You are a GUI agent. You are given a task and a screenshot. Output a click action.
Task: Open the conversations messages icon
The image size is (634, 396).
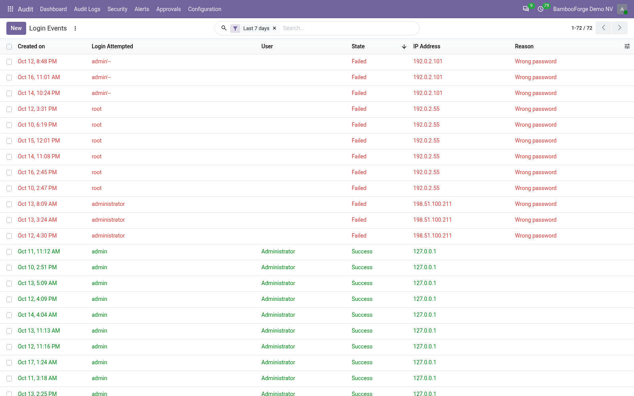(526, 9)
